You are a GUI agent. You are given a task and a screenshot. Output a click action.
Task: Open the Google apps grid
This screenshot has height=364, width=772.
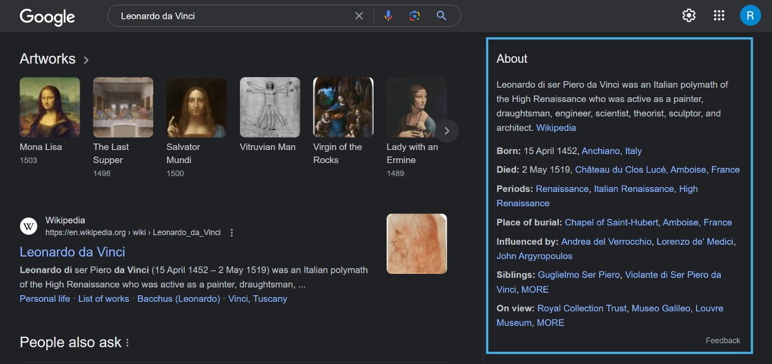tap(719, 16)
